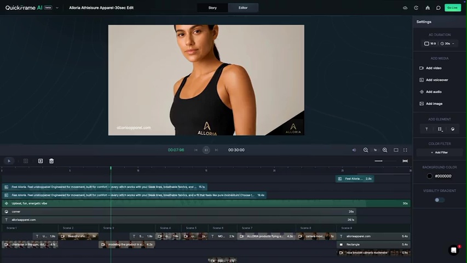The image size is (467, 263).
Task: Open the black background color swatch
Action: click(x=430, y=176)
